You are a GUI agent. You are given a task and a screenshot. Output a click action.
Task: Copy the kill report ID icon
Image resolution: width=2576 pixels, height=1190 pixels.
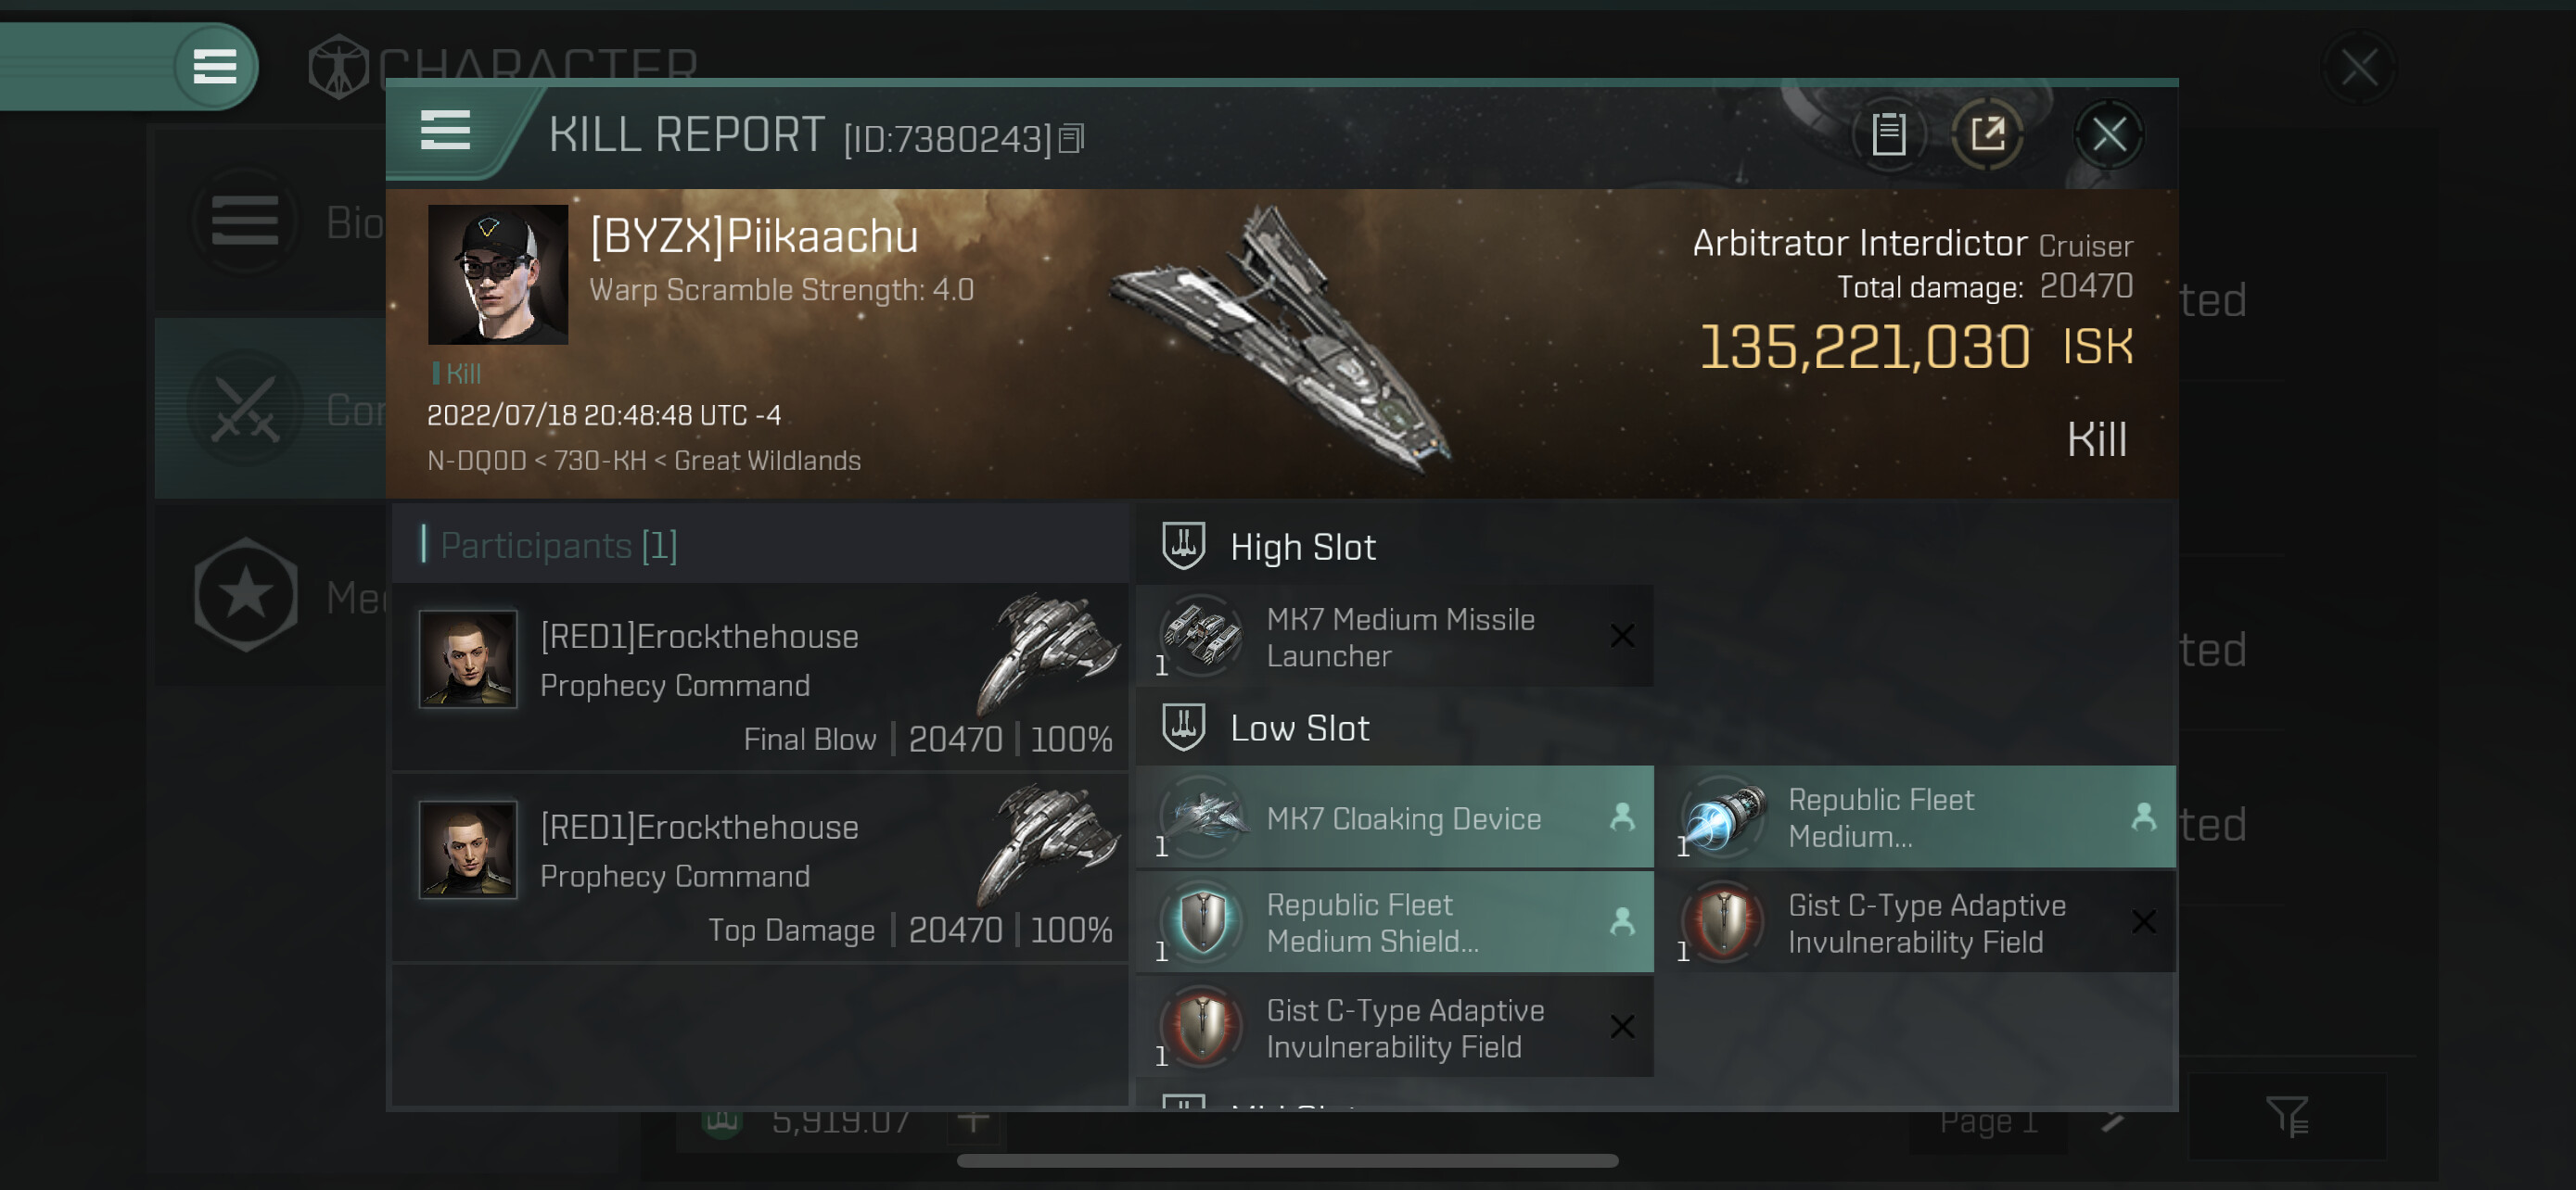pos(1071,139)
